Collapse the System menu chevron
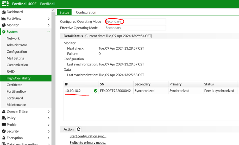The image size is (239, 145). (48, 32)
